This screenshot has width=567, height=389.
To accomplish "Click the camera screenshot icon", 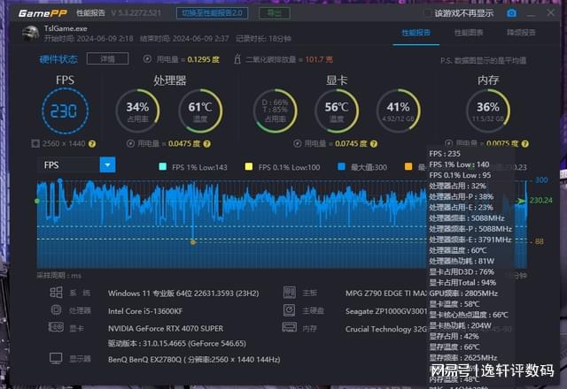I will coord(511,13).
